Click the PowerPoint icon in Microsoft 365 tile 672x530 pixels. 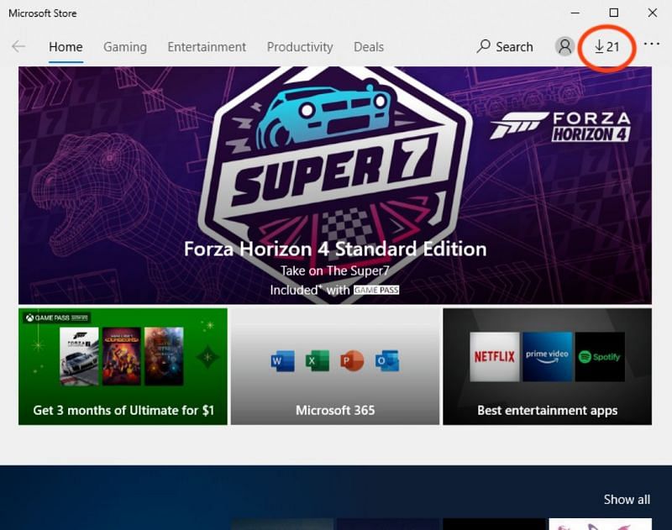pos(352,361)
